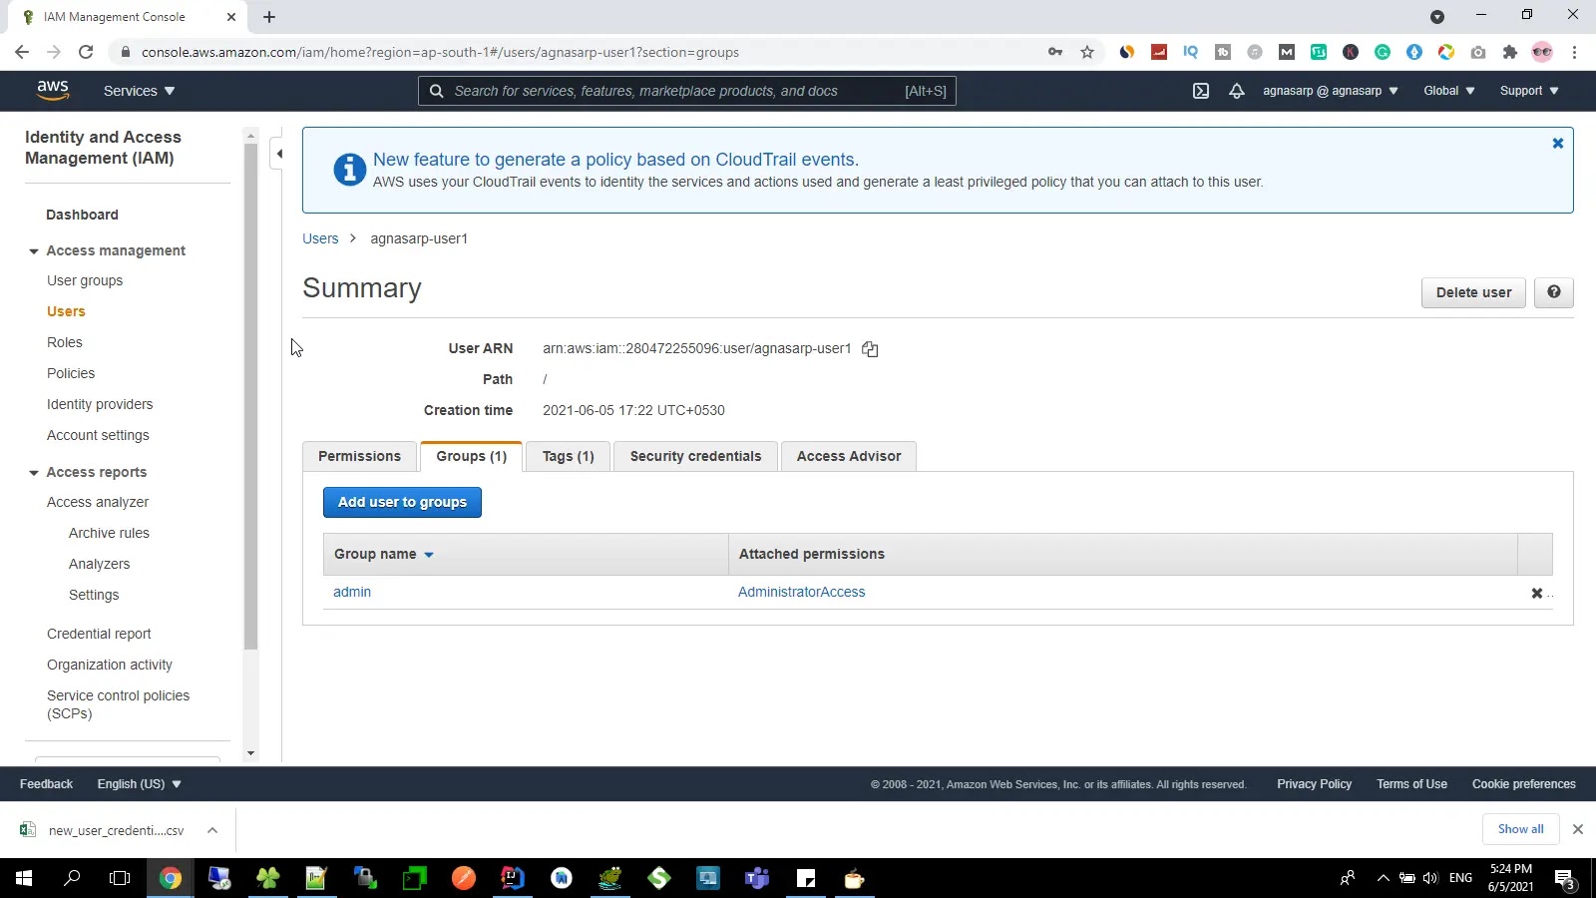Sort by Group name column
This screenshot has height=898, width=1596.
click(384, 555)
